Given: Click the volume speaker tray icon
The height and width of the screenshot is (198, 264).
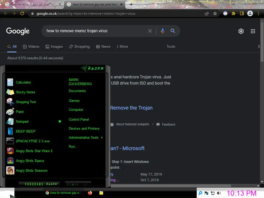Looking at the screenshot, I should [x=219, y=193].
